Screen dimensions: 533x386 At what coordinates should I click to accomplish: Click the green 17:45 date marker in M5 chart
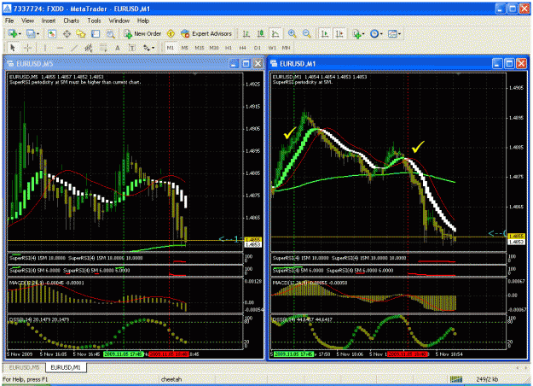tap(123, 354)
